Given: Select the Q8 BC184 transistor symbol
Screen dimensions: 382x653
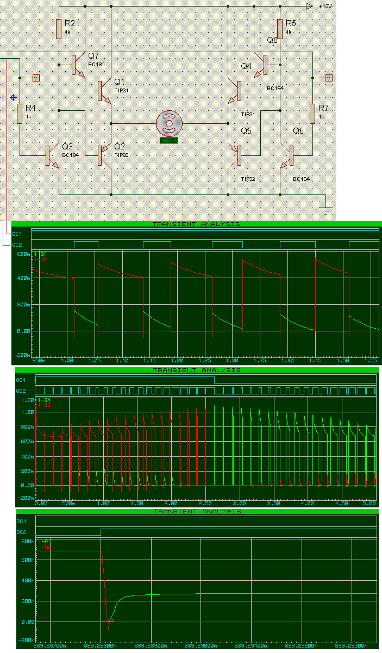Looking at the screenshot, I should pos(261,65).
